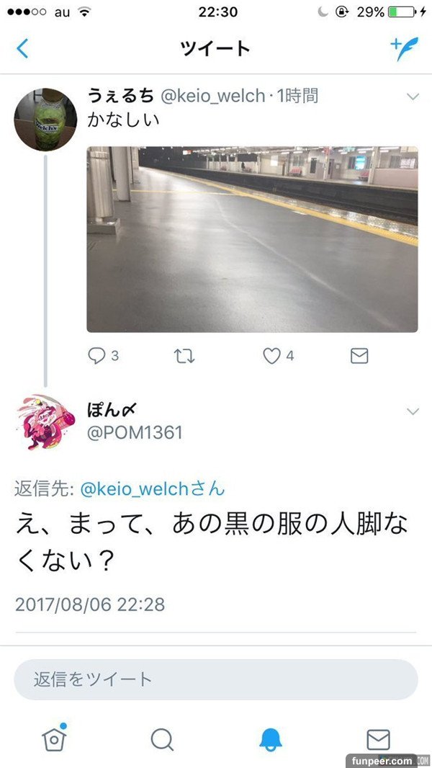Viewport: 432px width, 768px height.
Task: Tap the retweet icon under the photo
Action: pos(184,356)
